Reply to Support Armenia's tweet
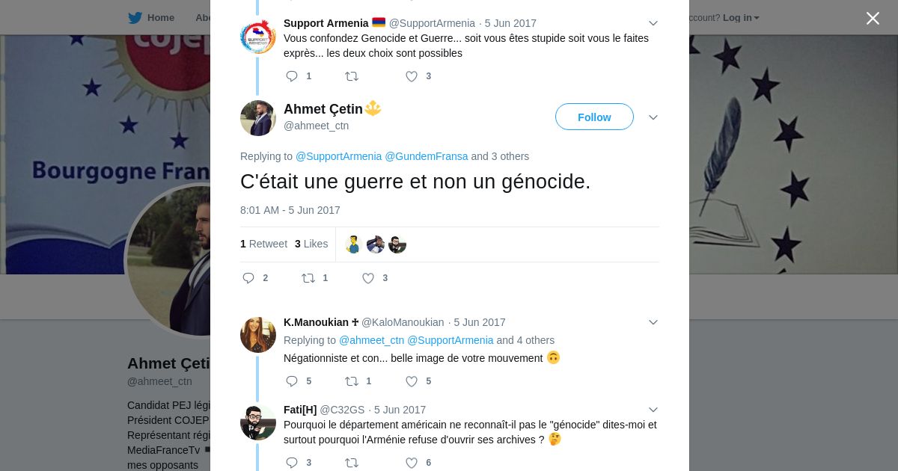Viewport: 898px width, 471px height. (x=293, y=76)
